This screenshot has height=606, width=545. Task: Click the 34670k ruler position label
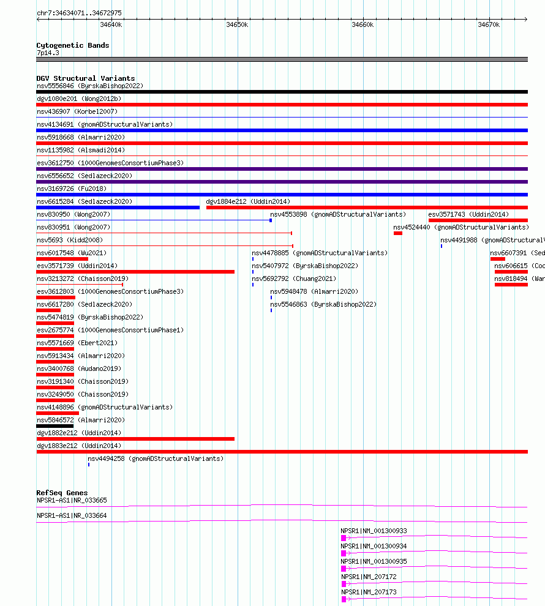tap(489, 24)
